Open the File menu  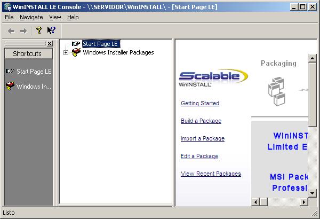(x=9, y=17)
